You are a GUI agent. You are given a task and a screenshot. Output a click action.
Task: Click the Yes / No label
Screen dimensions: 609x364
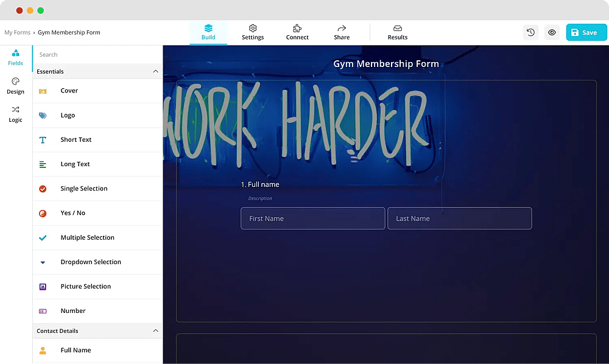72,213
